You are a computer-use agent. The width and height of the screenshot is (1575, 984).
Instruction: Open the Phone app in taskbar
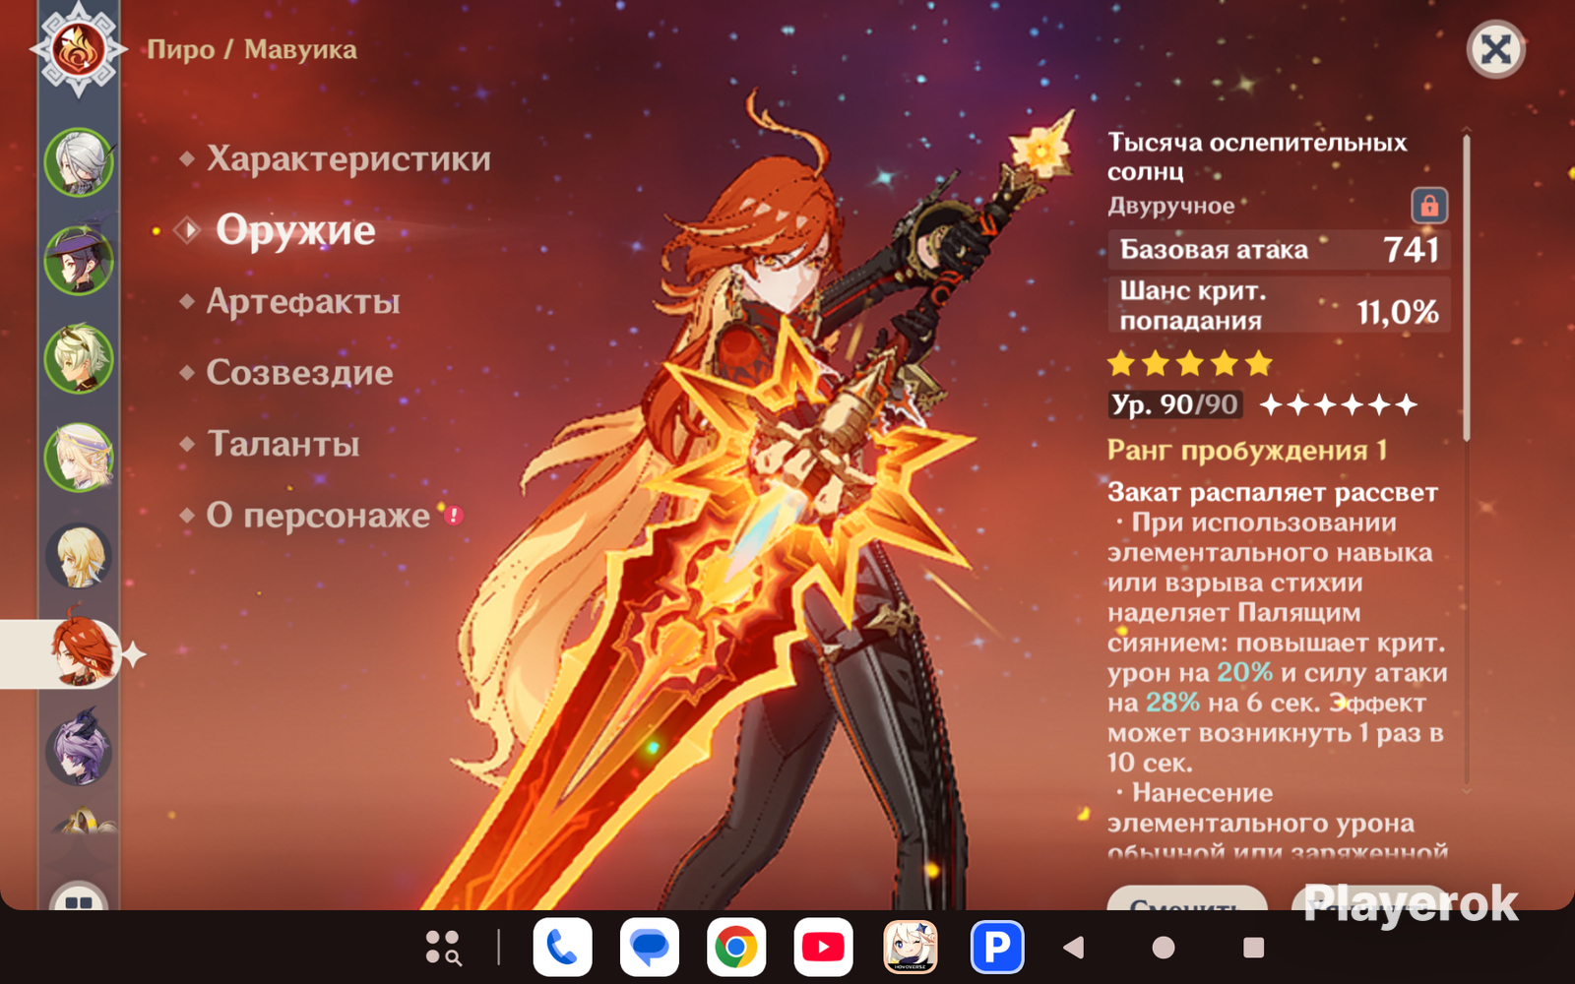pos(562,948)
